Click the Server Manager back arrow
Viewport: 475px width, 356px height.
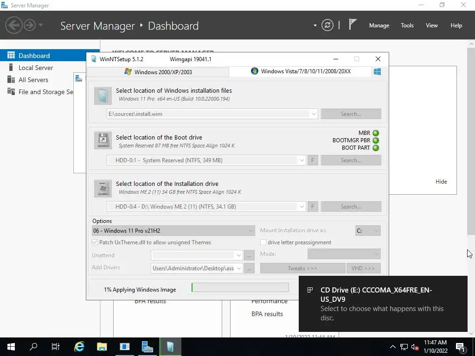(x=13, y=25)
